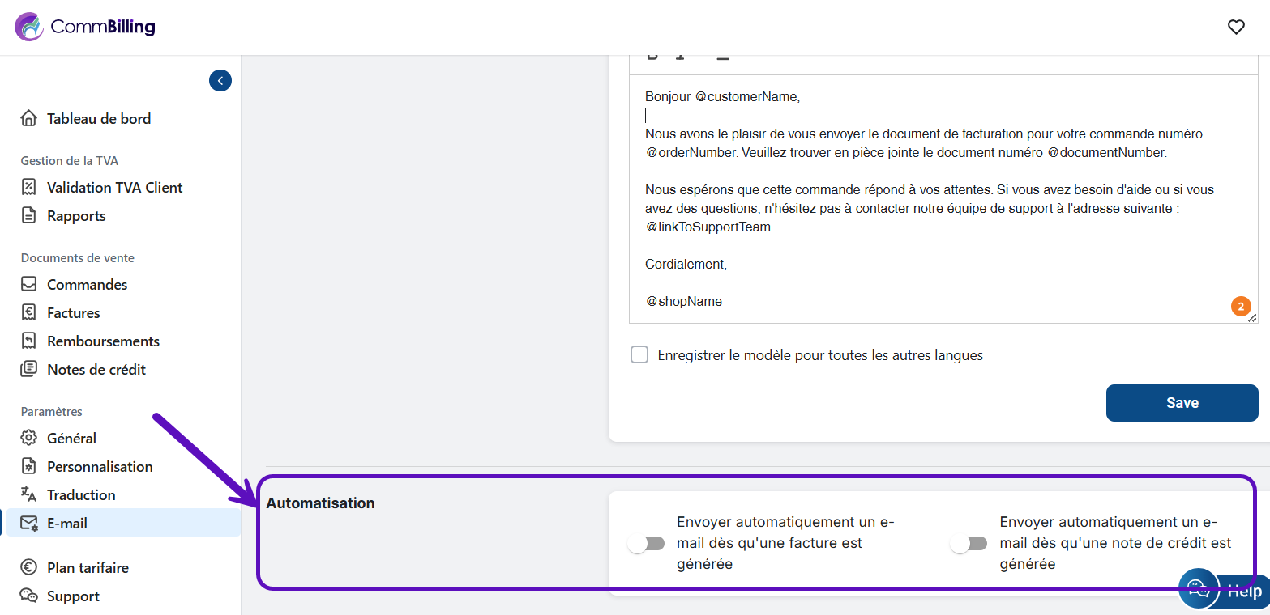Open the Rapports document icon
Viewport: 1270px width, 615px height.
click(28, 216)
